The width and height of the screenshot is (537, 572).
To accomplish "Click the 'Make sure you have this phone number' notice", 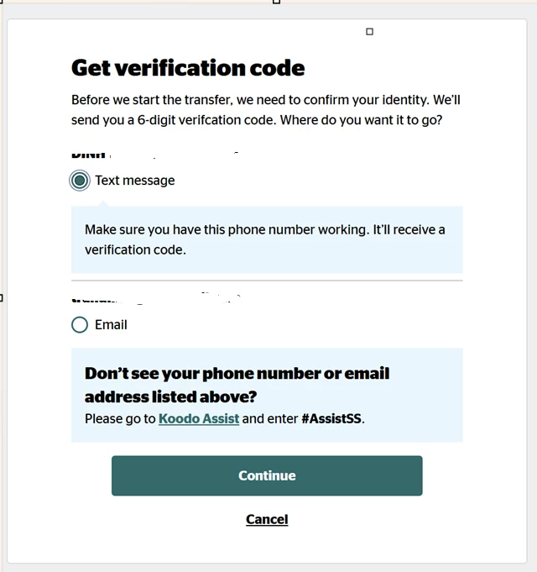I will pos(267,239).
